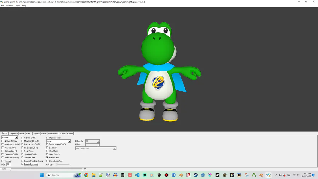
Task: Expand the Included Models dropdown
Action: click(95, 148)
